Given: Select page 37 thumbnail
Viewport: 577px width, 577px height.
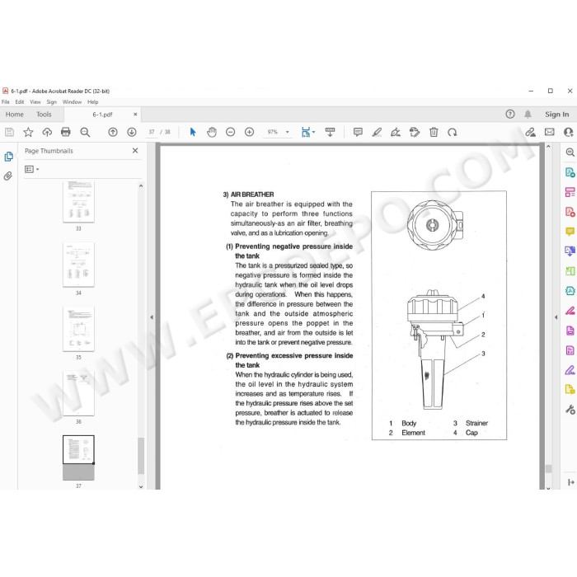Looking at the screenshot, I should coord(78,457).
